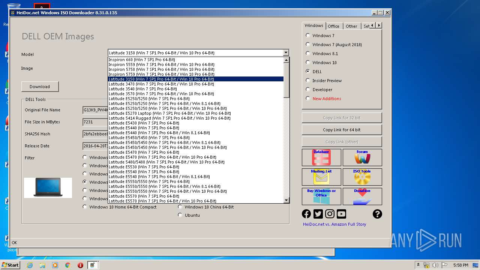This screenshot has width=480, height=270.
Task: Show hidden system tray icons
Action: [x=418, y=265]
